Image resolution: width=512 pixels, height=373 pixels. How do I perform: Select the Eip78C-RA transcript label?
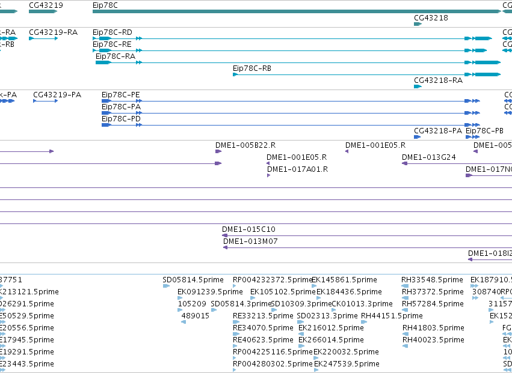(116, 56)
